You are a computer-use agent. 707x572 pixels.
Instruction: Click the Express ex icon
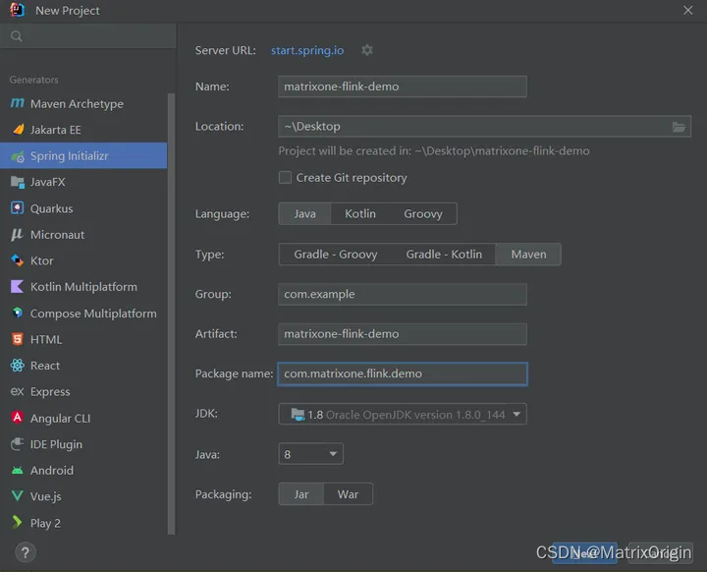17,391
